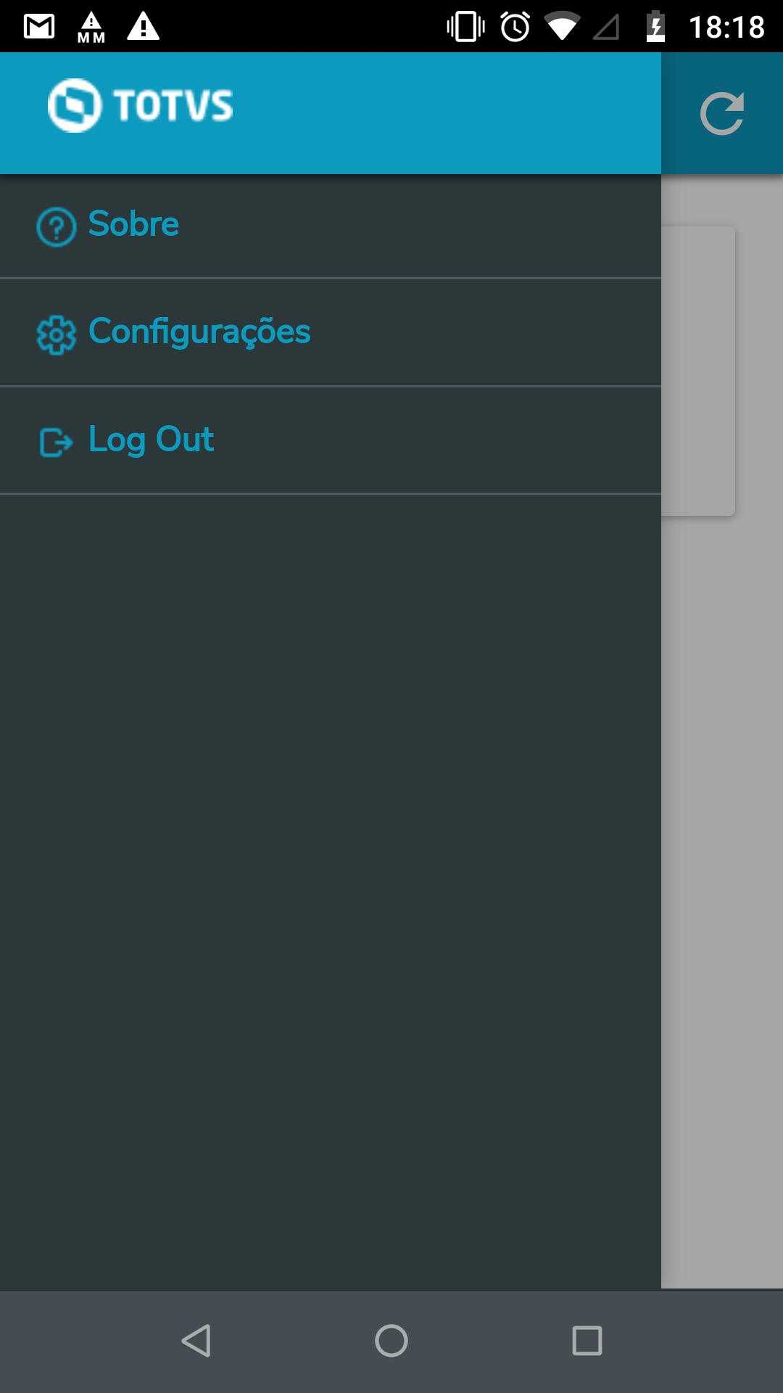783x1393 pixels.
Task: Tap the Gmail notification icon
Action: point(39,27)
